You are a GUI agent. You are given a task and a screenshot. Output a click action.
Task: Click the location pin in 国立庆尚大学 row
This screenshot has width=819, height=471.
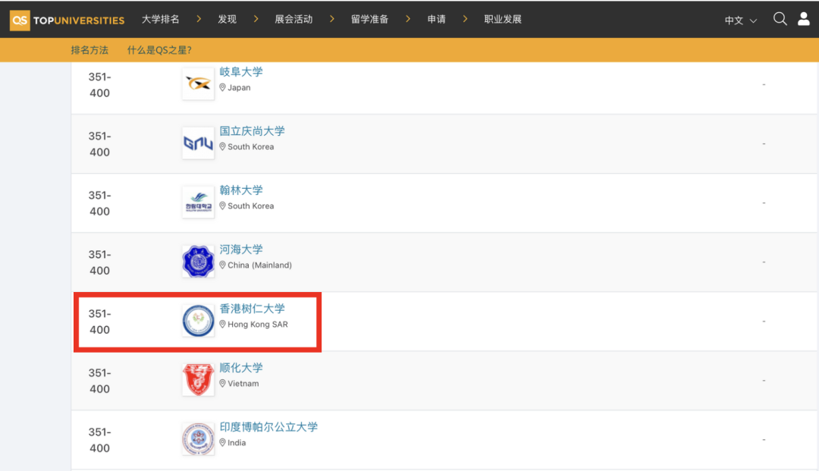click(222, 146)
